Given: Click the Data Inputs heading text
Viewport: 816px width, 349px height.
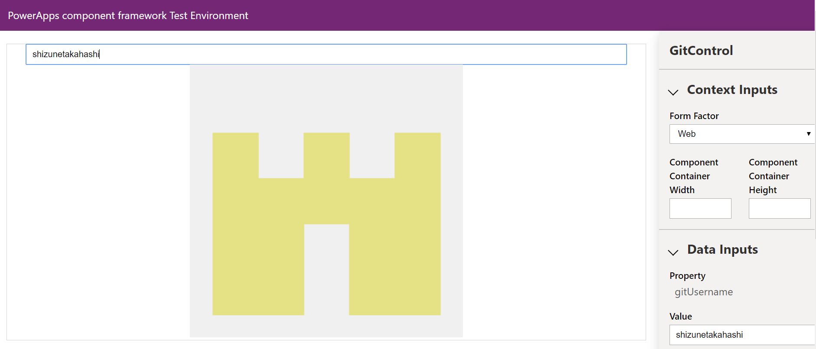Looking at the screenshot, I should (x=722, y=249).
